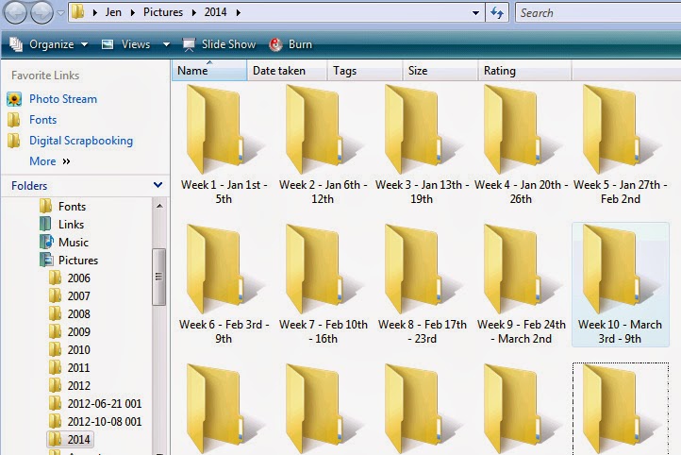
Task: Select the 2009 folder in tree
Action: [x=70, y=331]
